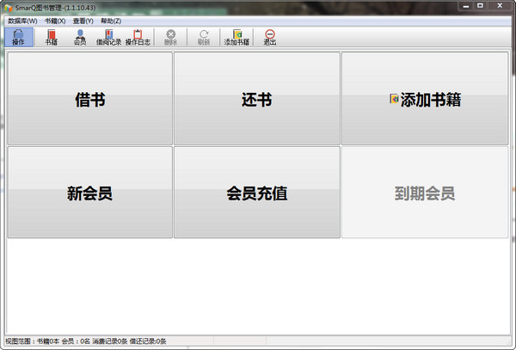Open the 查看(Y) menu

click(83, 21)
